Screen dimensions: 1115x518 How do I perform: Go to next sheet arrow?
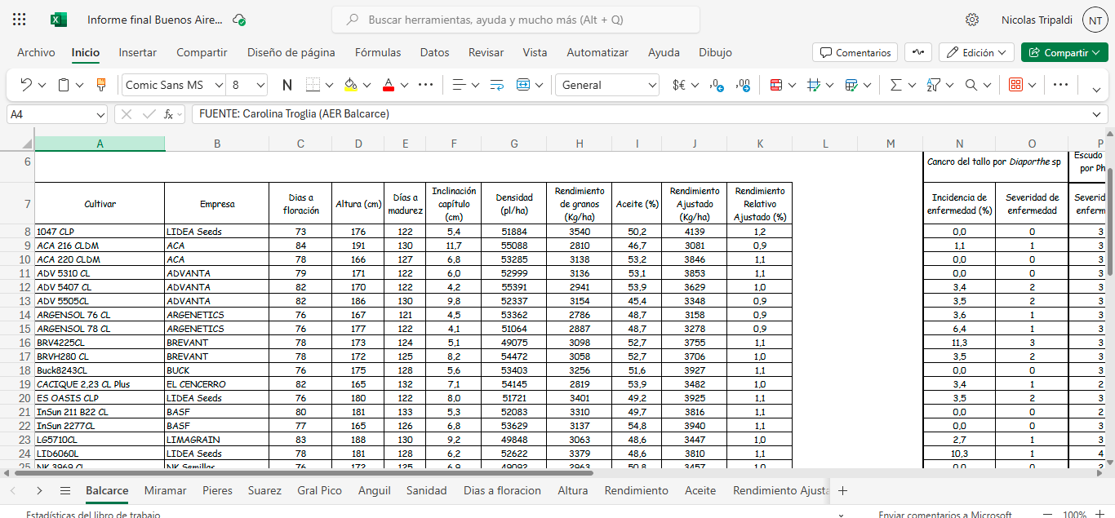[x=39, y=490]
